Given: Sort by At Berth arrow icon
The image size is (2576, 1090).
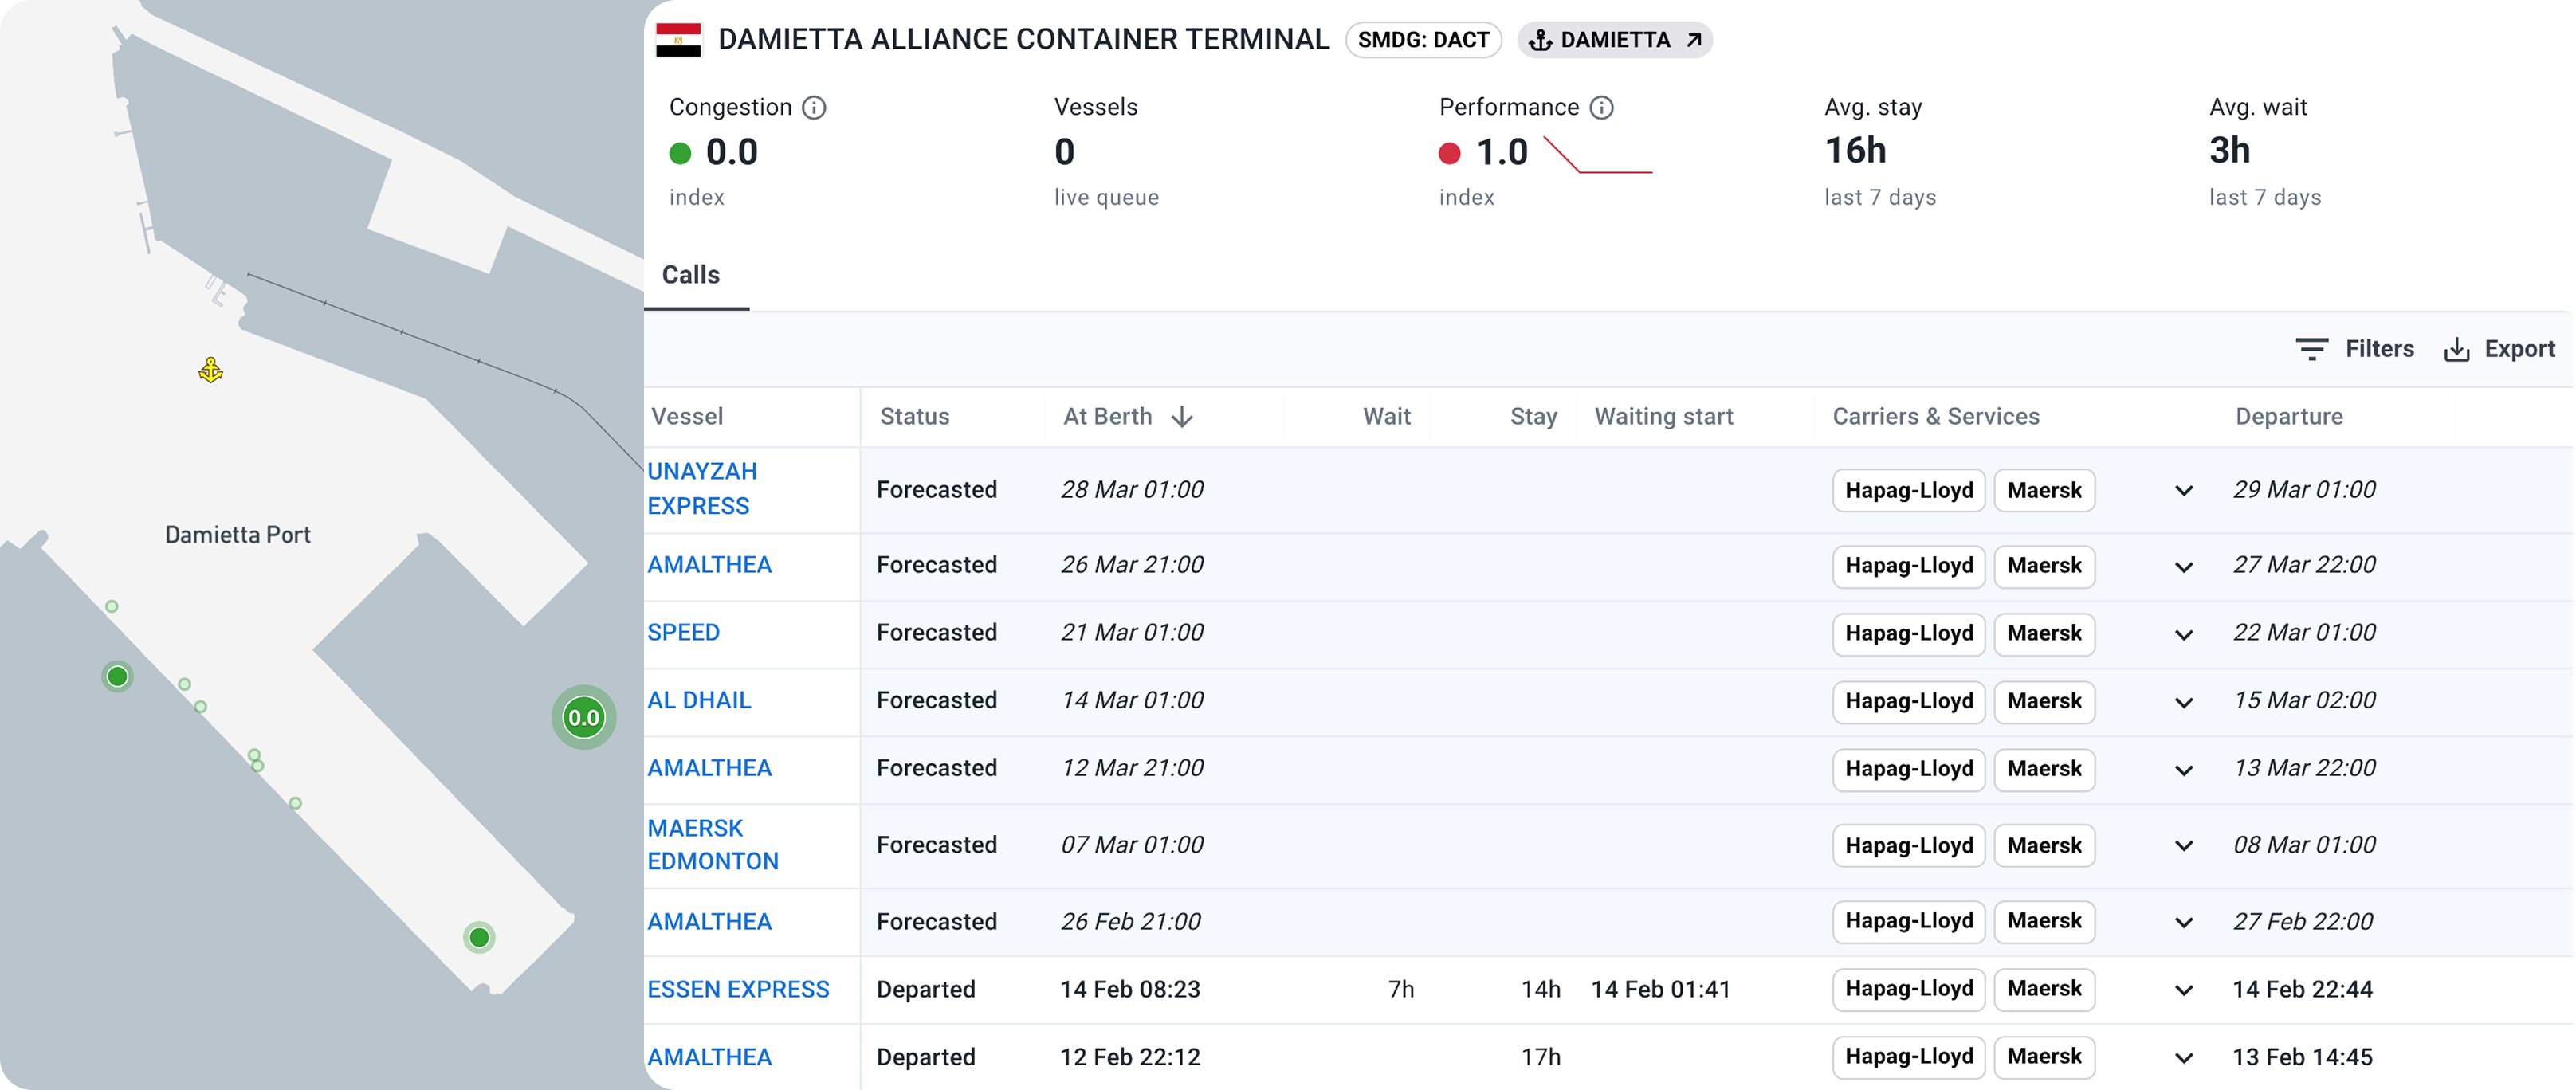Looking at the screenshot, I should pyautogui.click(x=1182, y=417).
